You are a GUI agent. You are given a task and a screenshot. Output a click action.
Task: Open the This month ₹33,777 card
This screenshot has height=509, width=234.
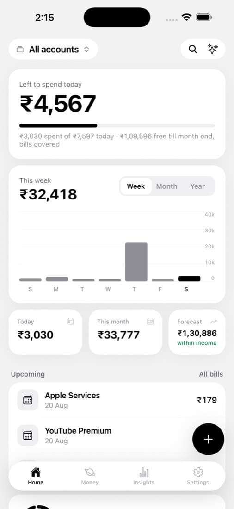(x=125, y=332)
